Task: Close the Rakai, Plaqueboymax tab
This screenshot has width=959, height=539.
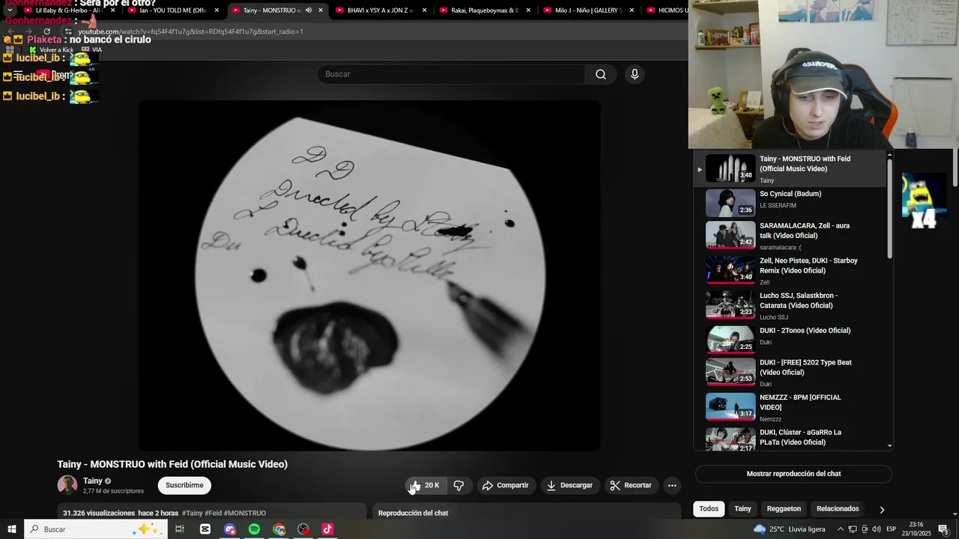Action: pyautogui.click(x=528, y=10)
